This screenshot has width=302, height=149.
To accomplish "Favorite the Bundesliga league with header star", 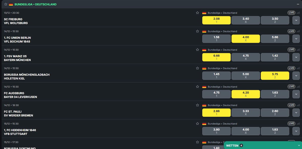I will coord(6,4).
